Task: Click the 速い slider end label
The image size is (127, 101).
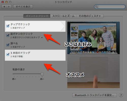Action: click(x=42, y=79)
